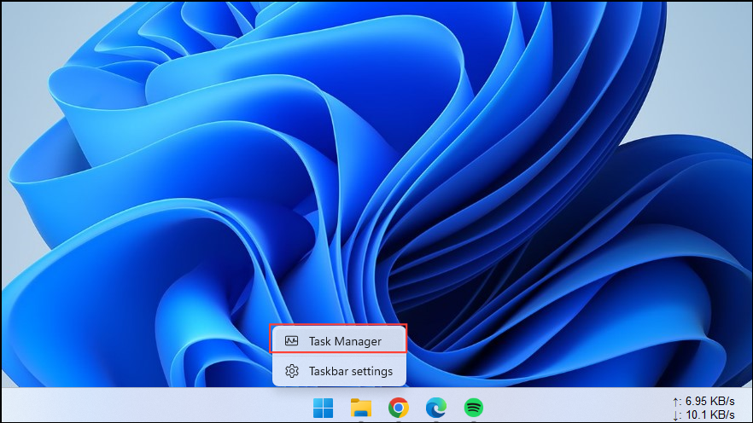Screen dimensions: 753x423
Task: Select Task Manager from the context menu
Action: (339, 341)
